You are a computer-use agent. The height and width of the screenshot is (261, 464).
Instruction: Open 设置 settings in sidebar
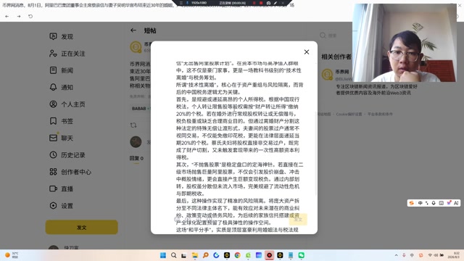61,206
